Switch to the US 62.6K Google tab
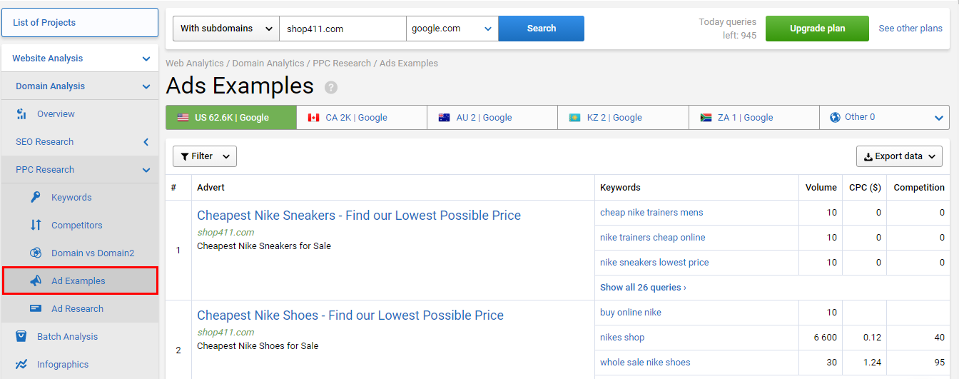959x379 pixels. pos(231,118)
